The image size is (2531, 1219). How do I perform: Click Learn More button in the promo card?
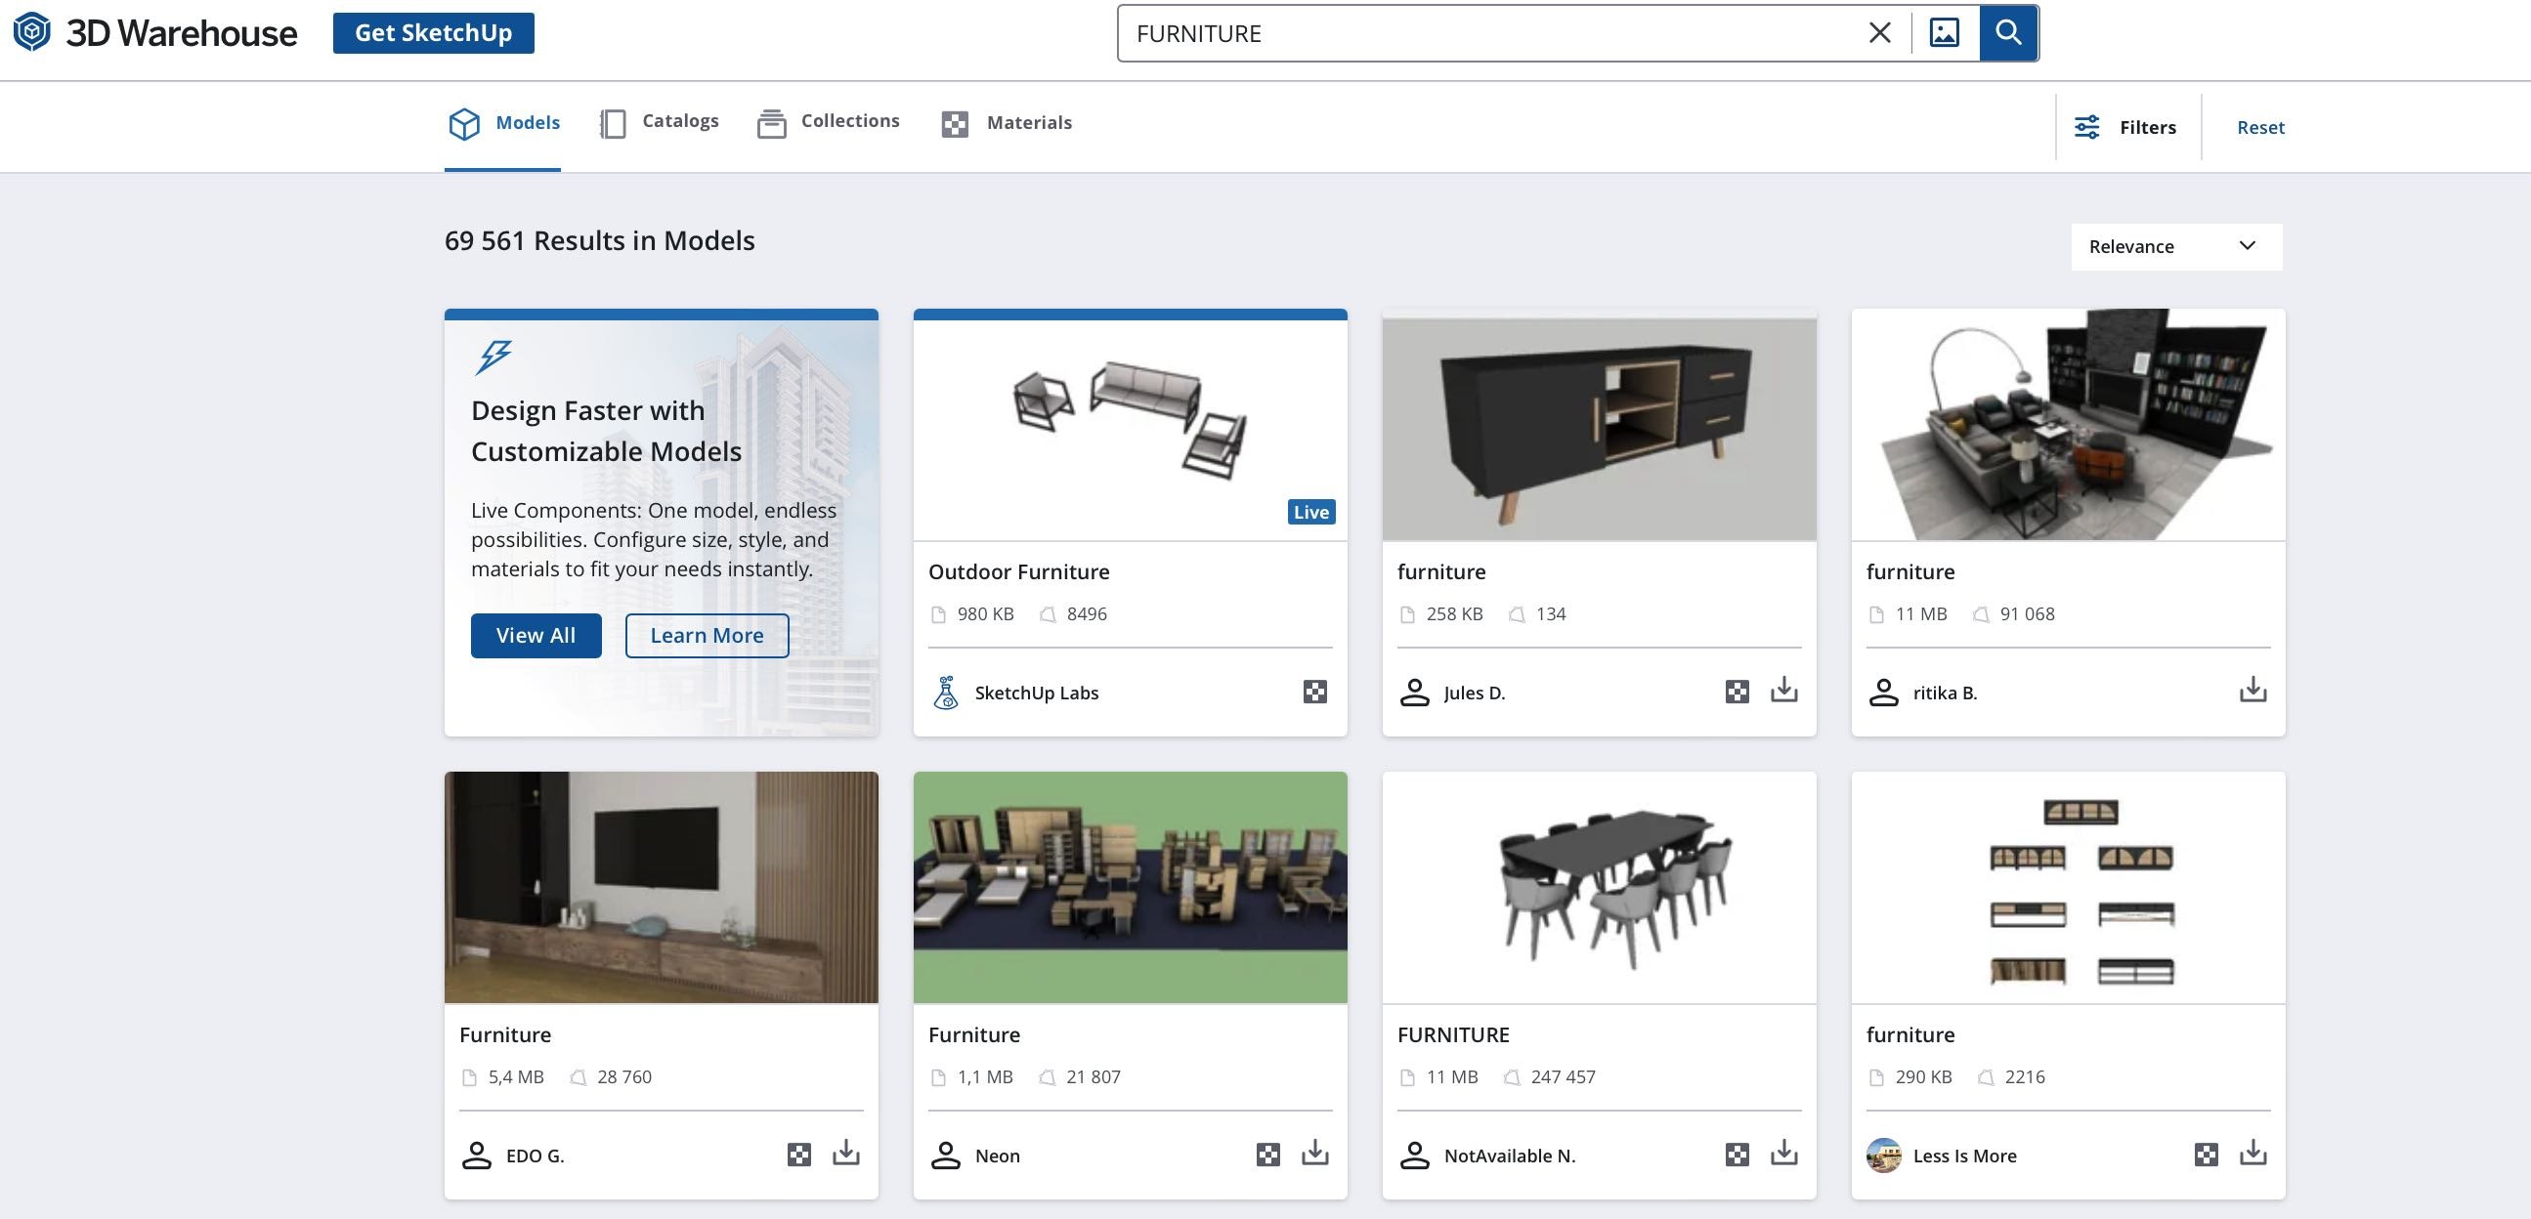(x=707, y=634)
